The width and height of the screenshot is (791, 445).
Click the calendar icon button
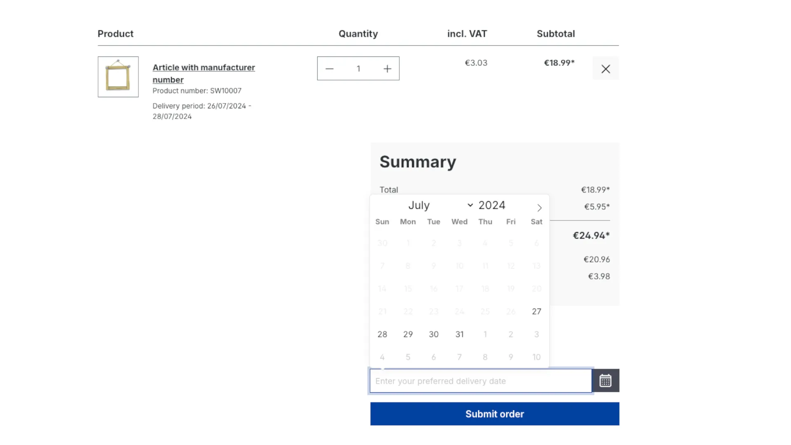click(x=605, y=381)
